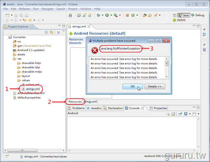The image size is (210, 162).
Task: Open the Android SDK and AVD Manager icon
Action: (71, 15)
